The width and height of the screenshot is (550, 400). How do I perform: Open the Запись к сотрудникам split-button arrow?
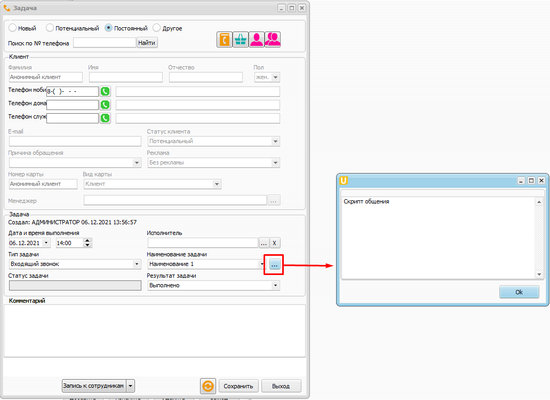130,386
